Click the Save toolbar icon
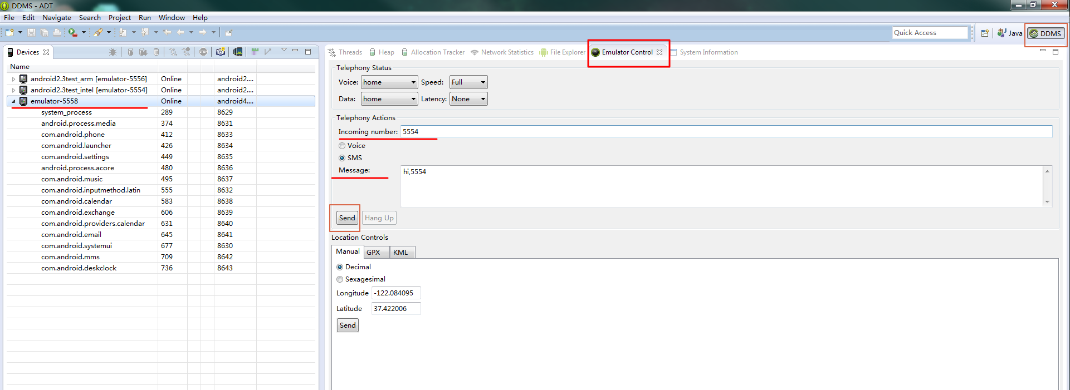Image resolution: width=1070 pixels, height=390 pixels. tap(31, 33)
